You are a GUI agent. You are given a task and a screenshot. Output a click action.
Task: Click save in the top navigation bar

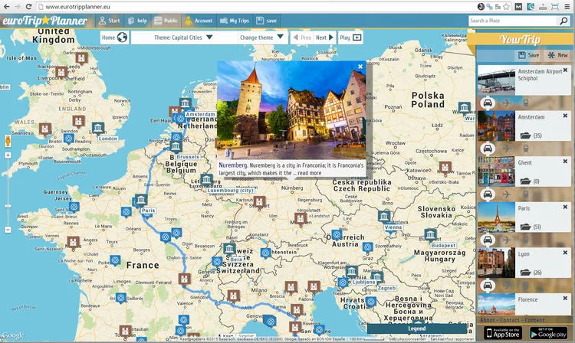[266, 21]
